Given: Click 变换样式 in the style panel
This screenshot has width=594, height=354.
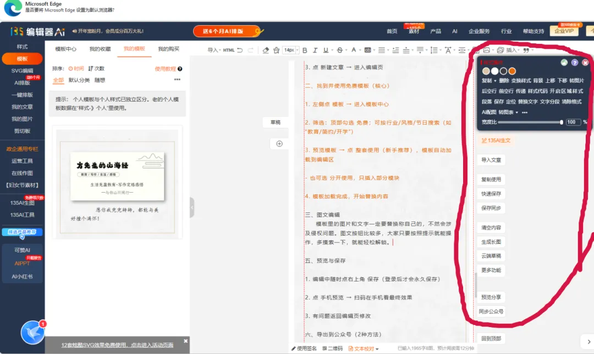Looking at the screenshot, I should pos(521,81).
